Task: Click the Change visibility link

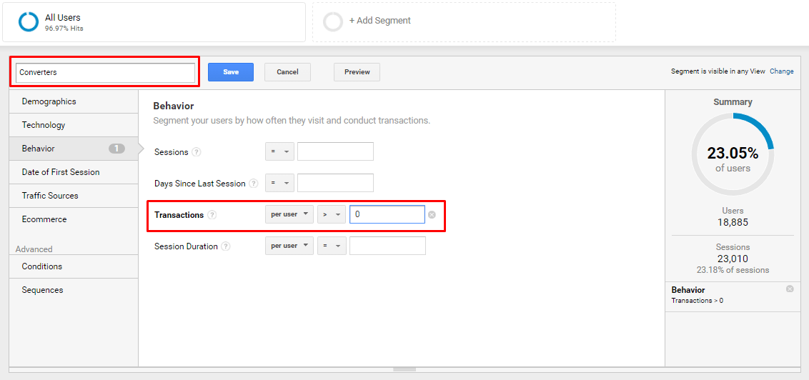Action: pos(782,71)
